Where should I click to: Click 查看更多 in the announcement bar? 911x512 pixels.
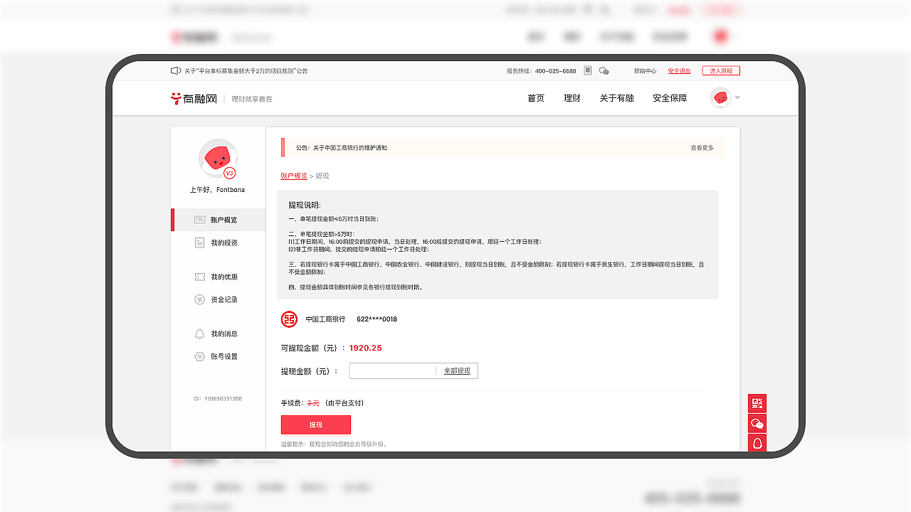(702, 148)
